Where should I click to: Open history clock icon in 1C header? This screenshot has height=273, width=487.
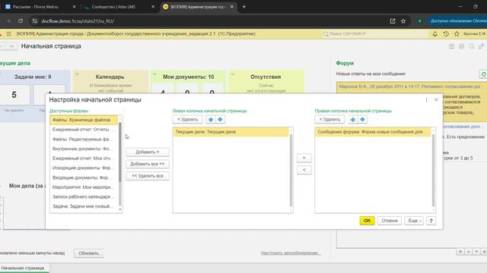tap(446, 33)
